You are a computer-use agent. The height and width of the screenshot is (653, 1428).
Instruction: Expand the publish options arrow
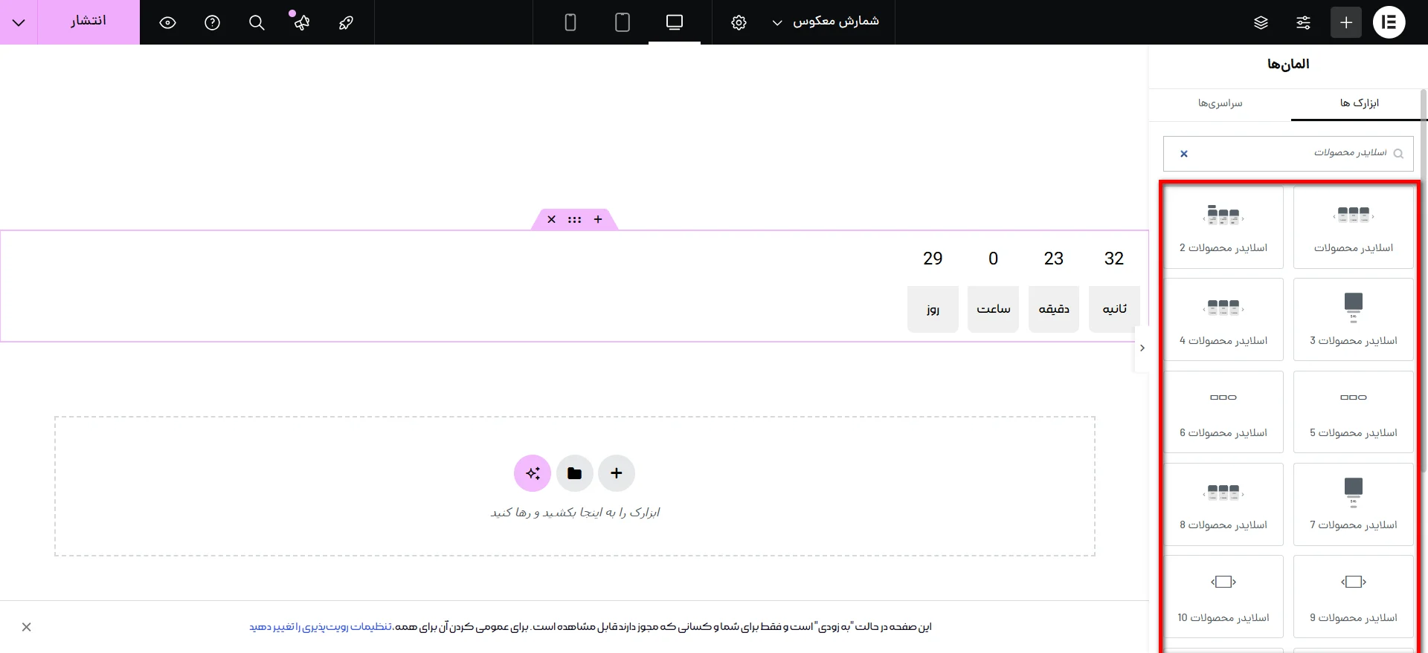19,22
